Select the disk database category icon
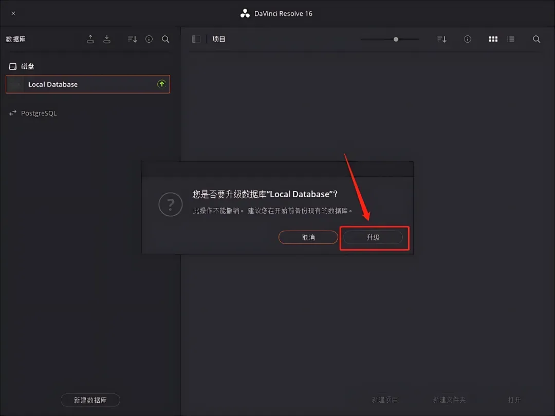Screen dimensions: 555x416 click(13, 66)
